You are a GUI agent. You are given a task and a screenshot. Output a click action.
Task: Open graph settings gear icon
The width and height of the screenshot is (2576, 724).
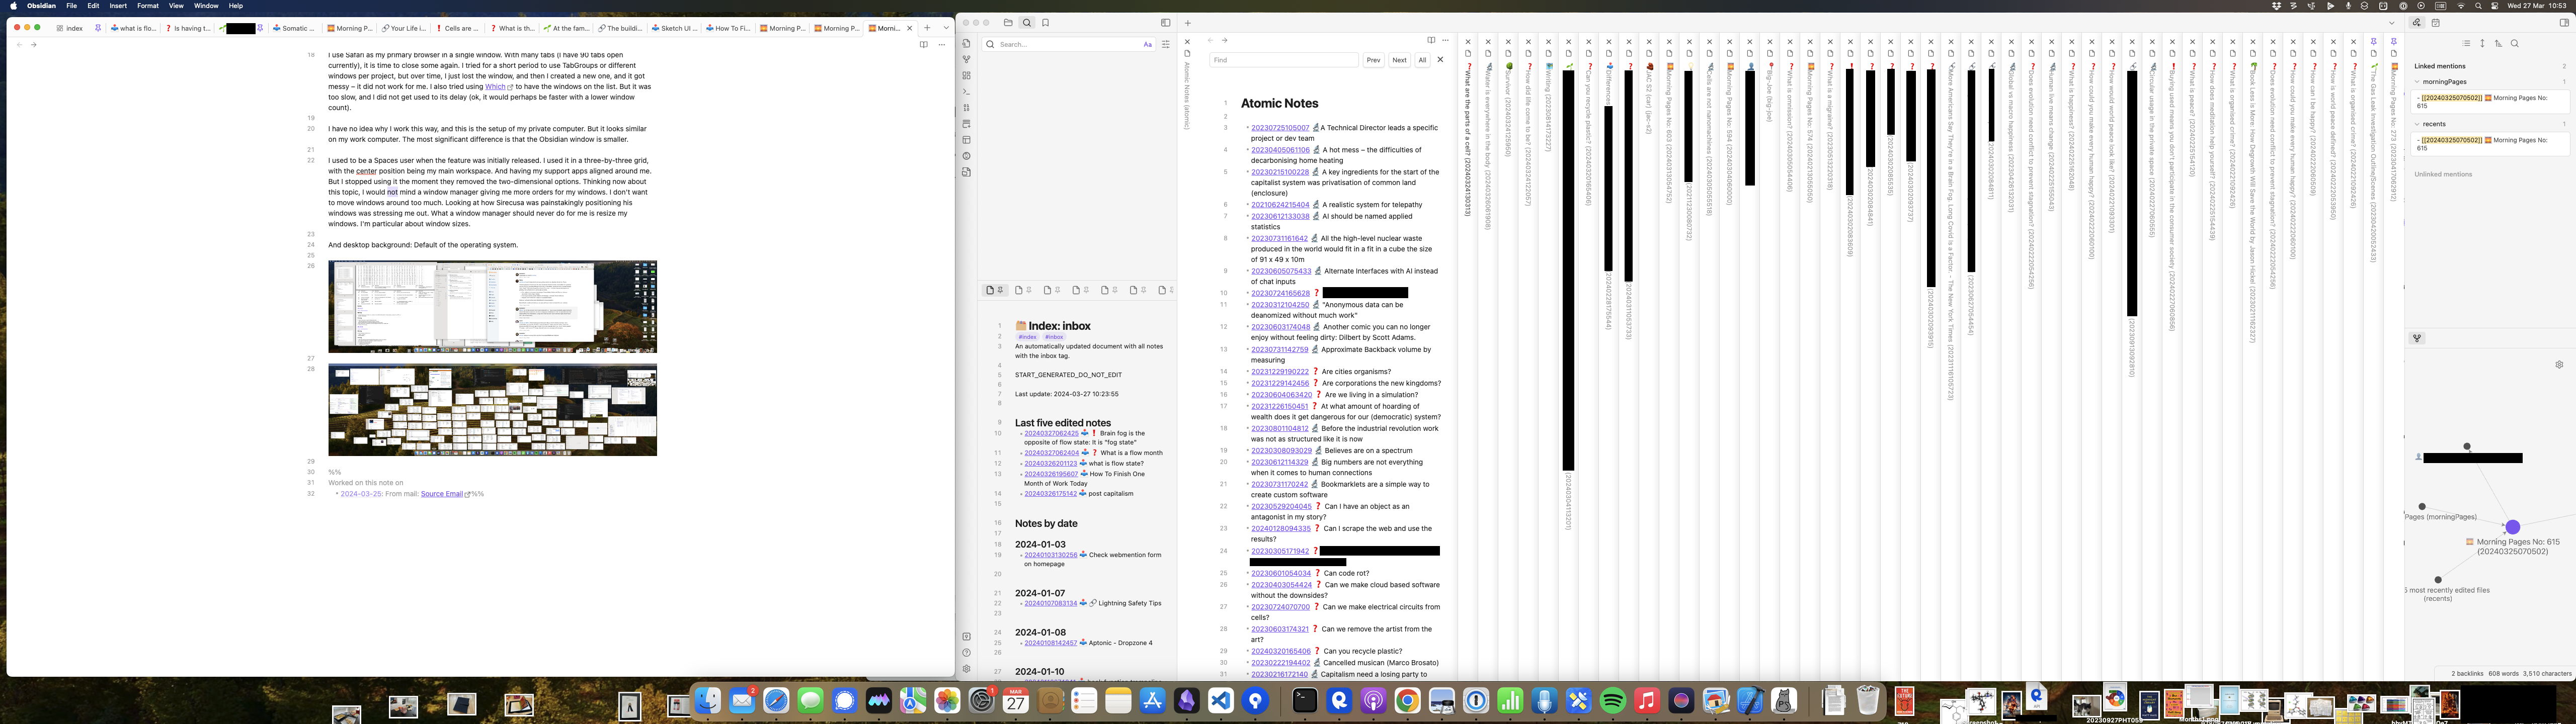pos(2559,365)
